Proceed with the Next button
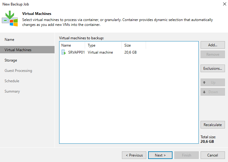228x162 pixels. pyautogui.click(x=160, y=155)
